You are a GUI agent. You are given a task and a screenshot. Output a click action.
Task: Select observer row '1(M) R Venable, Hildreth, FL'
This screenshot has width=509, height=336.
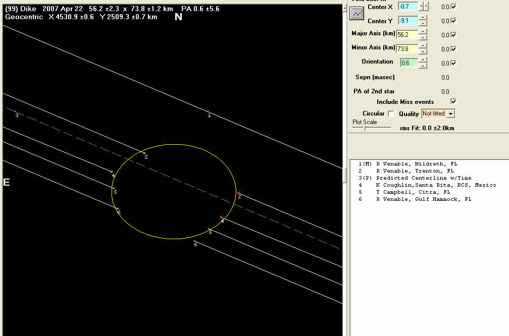click(x=408, y=164)
